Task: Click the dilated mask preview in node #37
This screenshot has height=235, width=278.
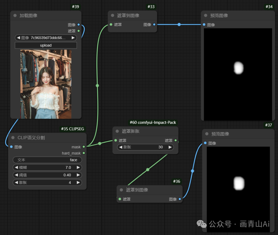Action: (238, 189)
